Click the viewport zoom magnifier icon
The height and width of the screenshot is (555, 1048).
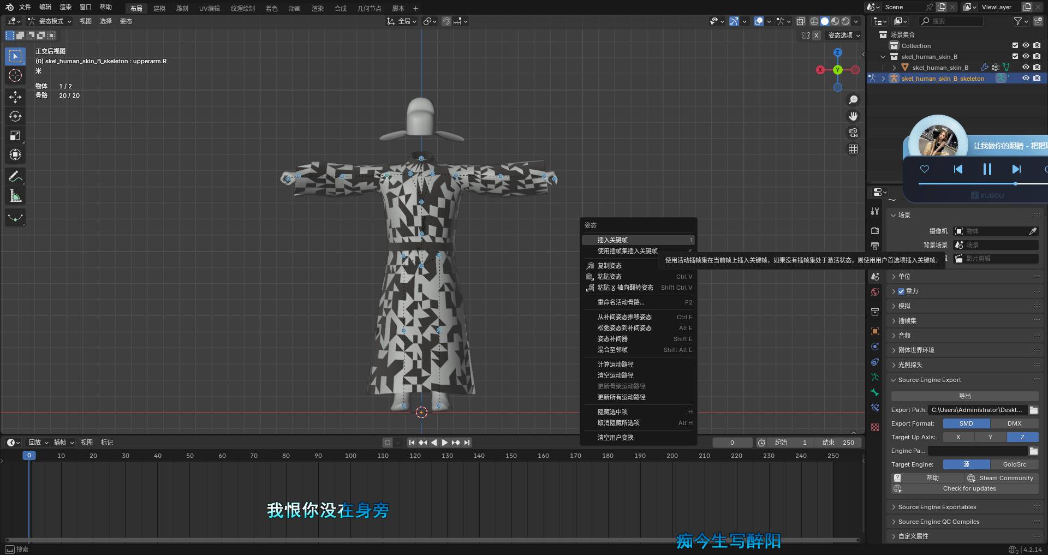[853, 100]
